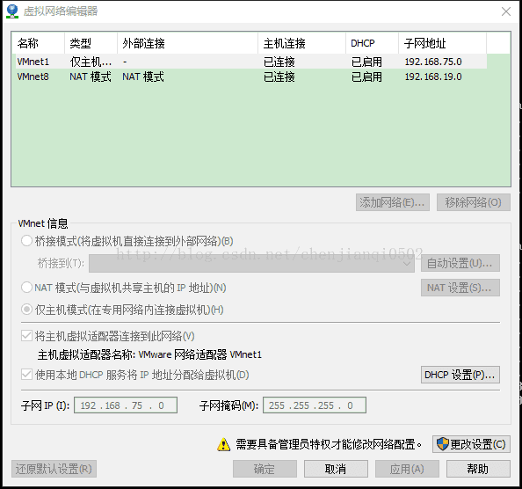522x489 pixels.
Task: Click 移除网络(O) button
Action: pyautogui.click(x=474, y=202)
